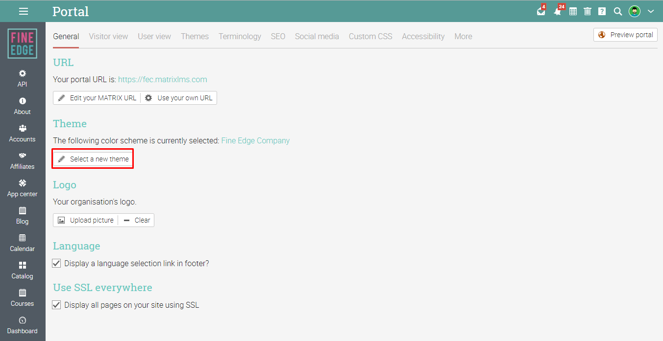Click the Upload picture button
Screen dimensions: 663x341
(86, 220)
